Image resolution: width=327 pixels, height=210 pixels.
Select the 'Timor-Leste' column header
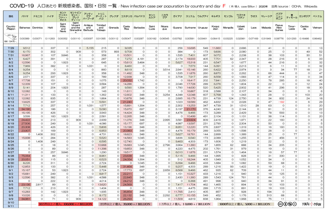coord(292,27)
